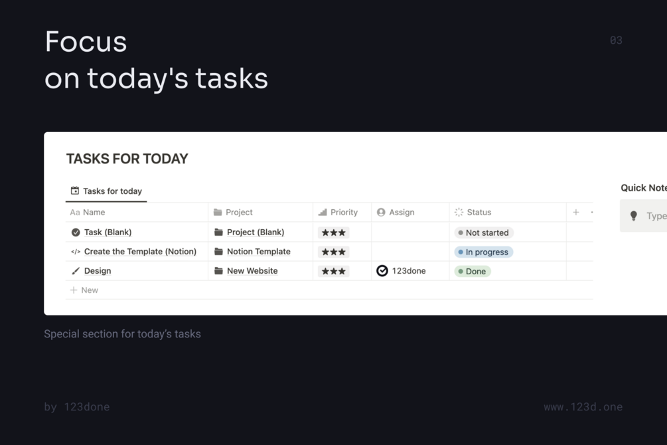Open the Priority column header menu
667x445 pixels.
click(342, 212)
